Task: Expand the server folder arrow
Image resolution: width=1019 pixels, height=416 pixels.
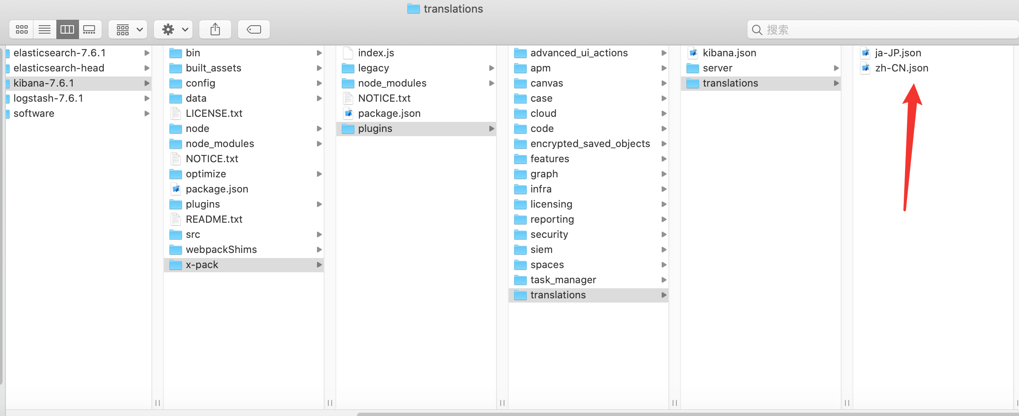Action: 836,68
